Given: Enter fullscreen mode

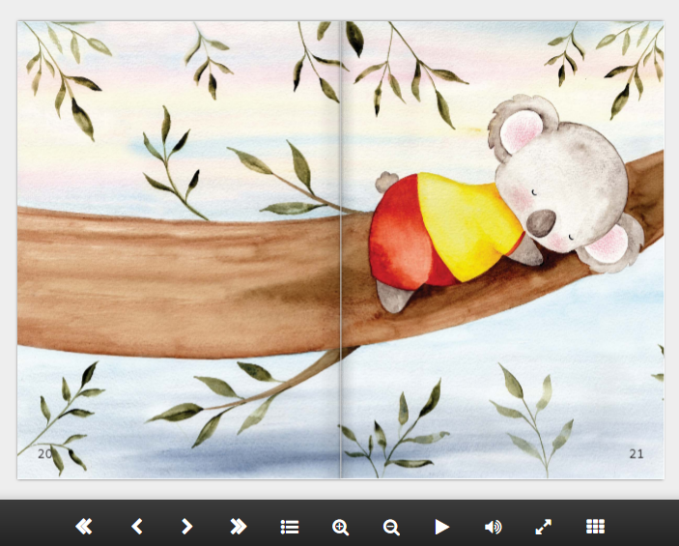Looking at the screenshot, I should 544,527.
